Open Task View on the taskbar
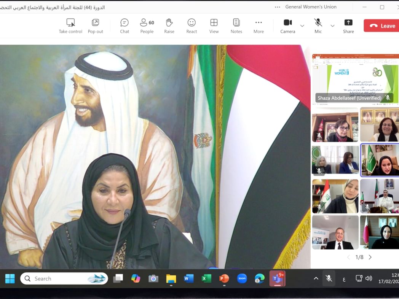The width and height of the screenshot is (399, 299). [x=118, y=279]
